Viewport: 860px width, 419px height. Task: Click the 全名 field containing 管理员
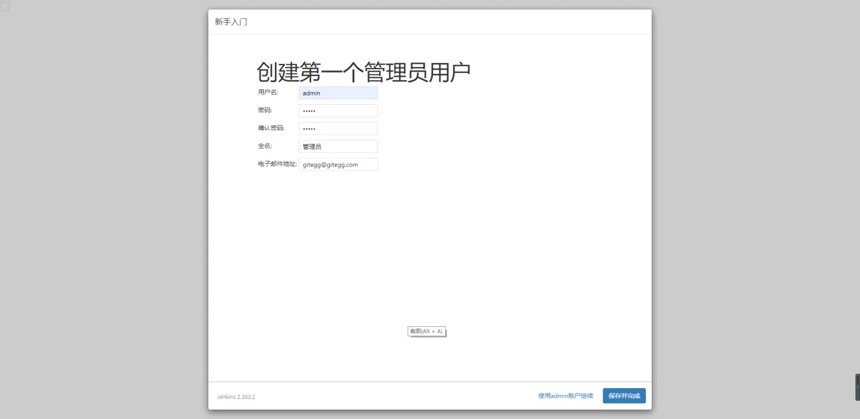pyautogui.click(x=338, y=147)
